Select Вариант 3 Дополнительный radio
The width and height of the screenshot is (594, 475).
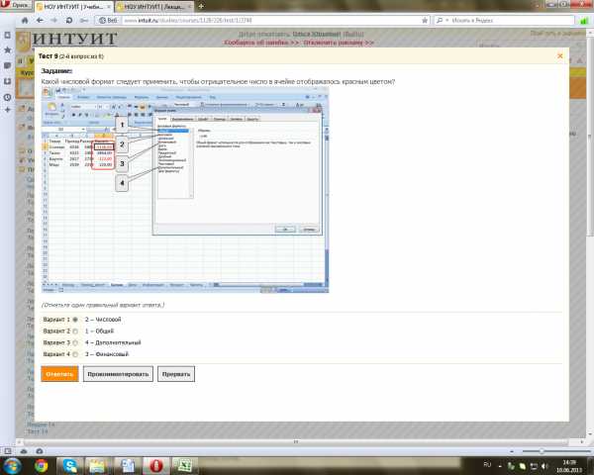pyautogui.click(x=75, y=342)
